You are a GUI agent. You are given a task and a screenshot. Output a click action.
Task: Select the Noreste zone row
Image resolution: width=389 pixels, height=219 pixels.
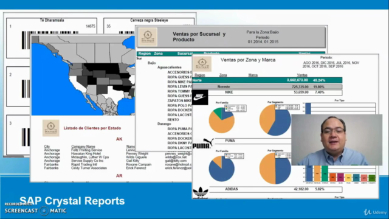(267, 86)
